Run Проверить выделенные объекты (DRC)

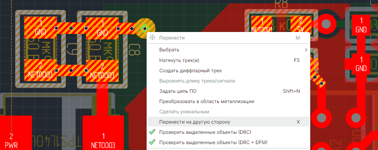click(228, 132)
